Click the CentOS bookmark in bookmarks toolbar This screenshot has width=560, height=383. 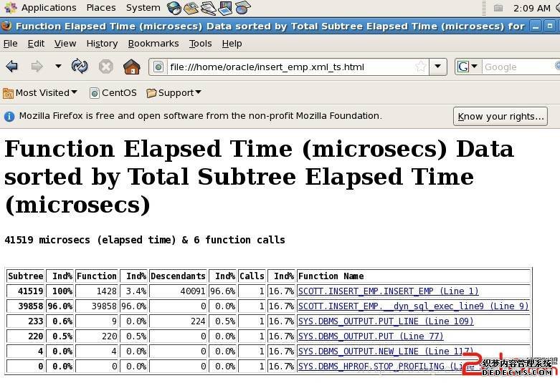coord(113,92)
